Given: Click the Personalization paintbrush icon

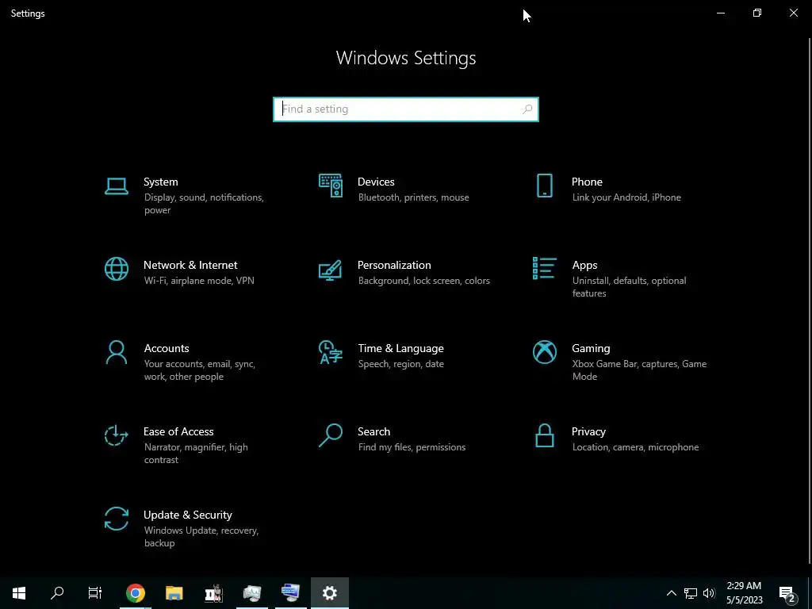Looking at the screenshot, I should [331, 270].
